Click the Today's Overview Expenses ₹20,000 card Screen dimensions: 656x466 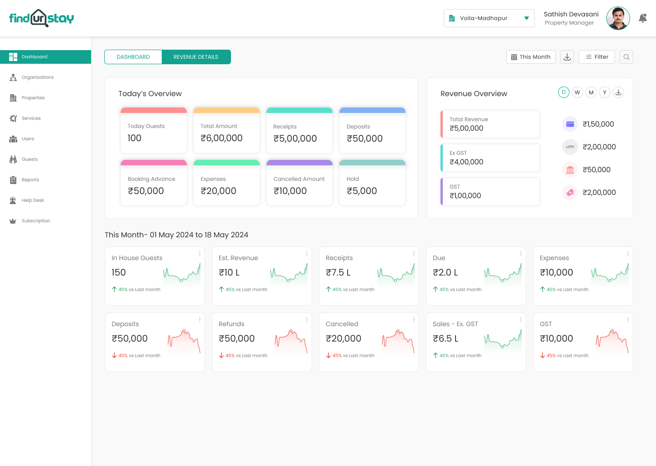tap(227, 183)
